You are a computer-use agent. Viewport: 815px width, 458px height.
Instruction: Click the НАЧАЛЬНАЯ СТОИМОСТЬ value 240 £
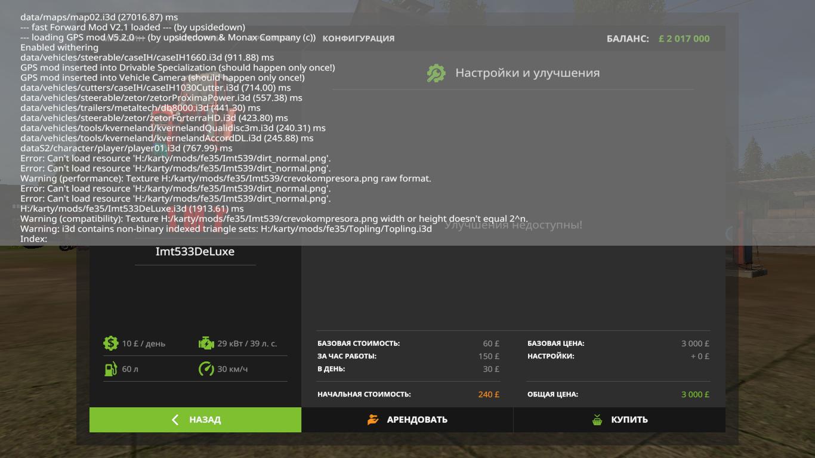pyautogui.click(x=489, y=394)
